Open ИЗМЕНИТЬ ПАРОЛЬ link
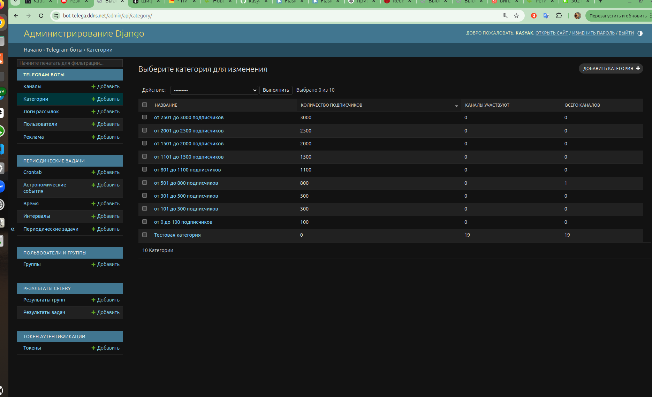The height and width of the screenshot is (397, 652). [593, 33]
